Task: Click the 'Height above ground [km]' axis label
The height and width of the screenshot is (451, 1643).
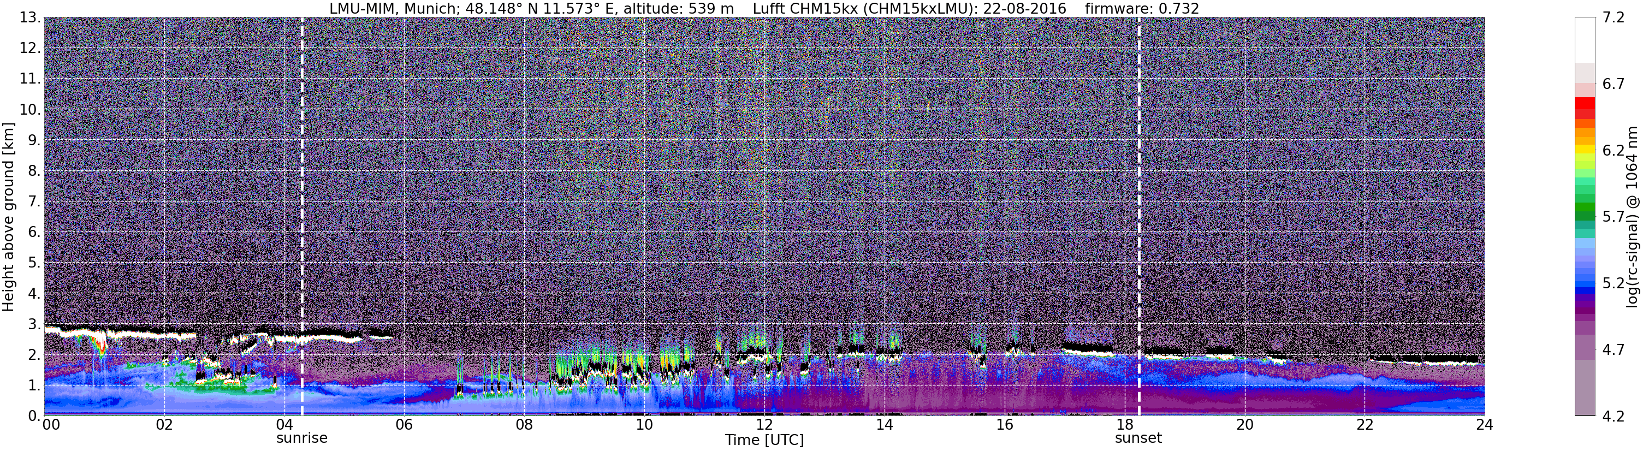Action: point(8,217)
